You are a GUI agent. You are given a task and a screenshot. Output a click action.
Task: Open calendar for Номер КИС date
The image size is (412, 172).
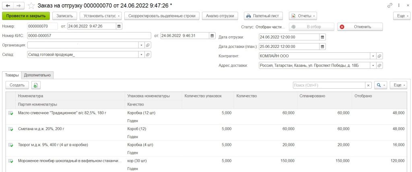click(212, 35)
